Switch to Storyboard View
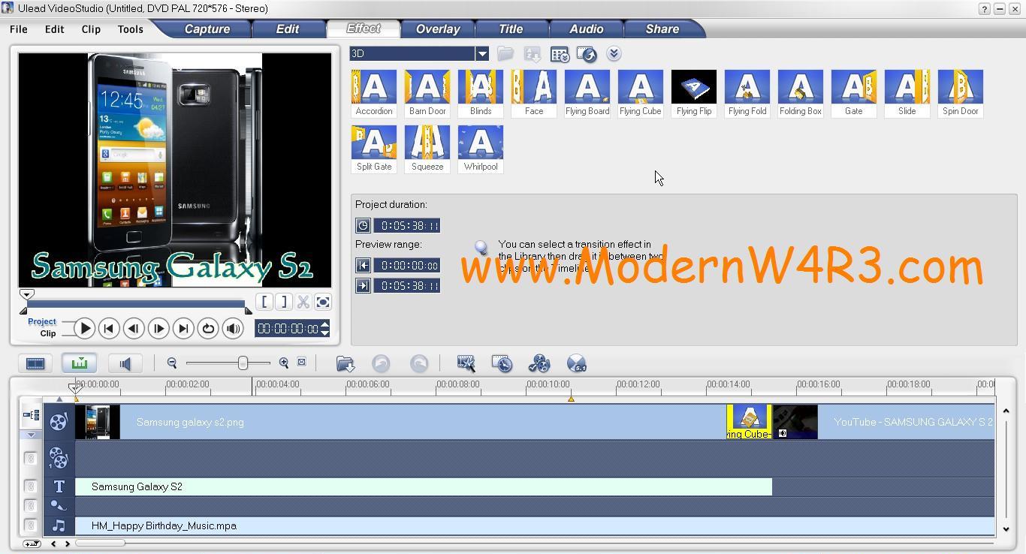 tap(35, 363)
